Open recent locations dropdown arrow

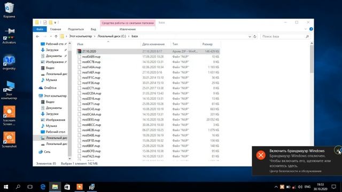point(51,36)
